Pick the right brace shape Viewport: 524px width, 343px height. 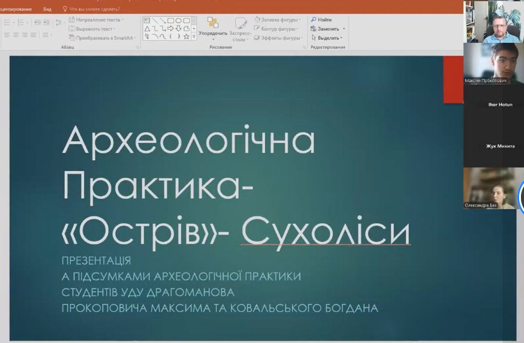pyautogui.click(x=179, y=36)
